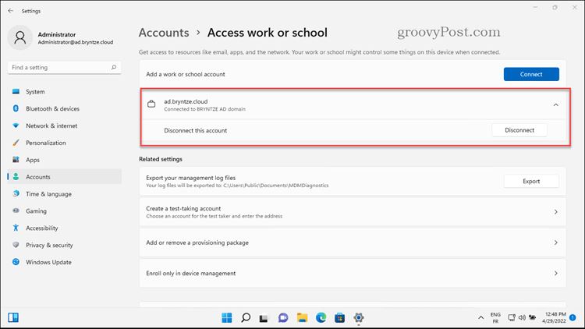Click the taskbar search icon
The width and height of the screenshot is (585, 329).
pyautogui.click(x=246, y=318)
